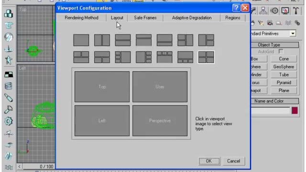Open the Adaptive Degradation tab
Viewport: 306px width, 172px height.
[192, 18]
